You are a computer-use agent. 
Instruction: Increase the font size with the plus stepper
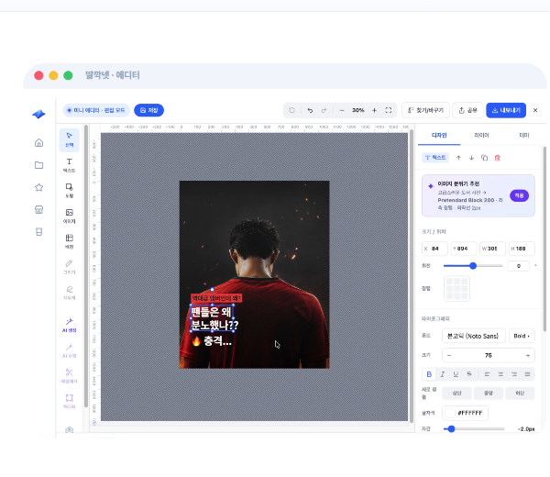tap(528, 356)
